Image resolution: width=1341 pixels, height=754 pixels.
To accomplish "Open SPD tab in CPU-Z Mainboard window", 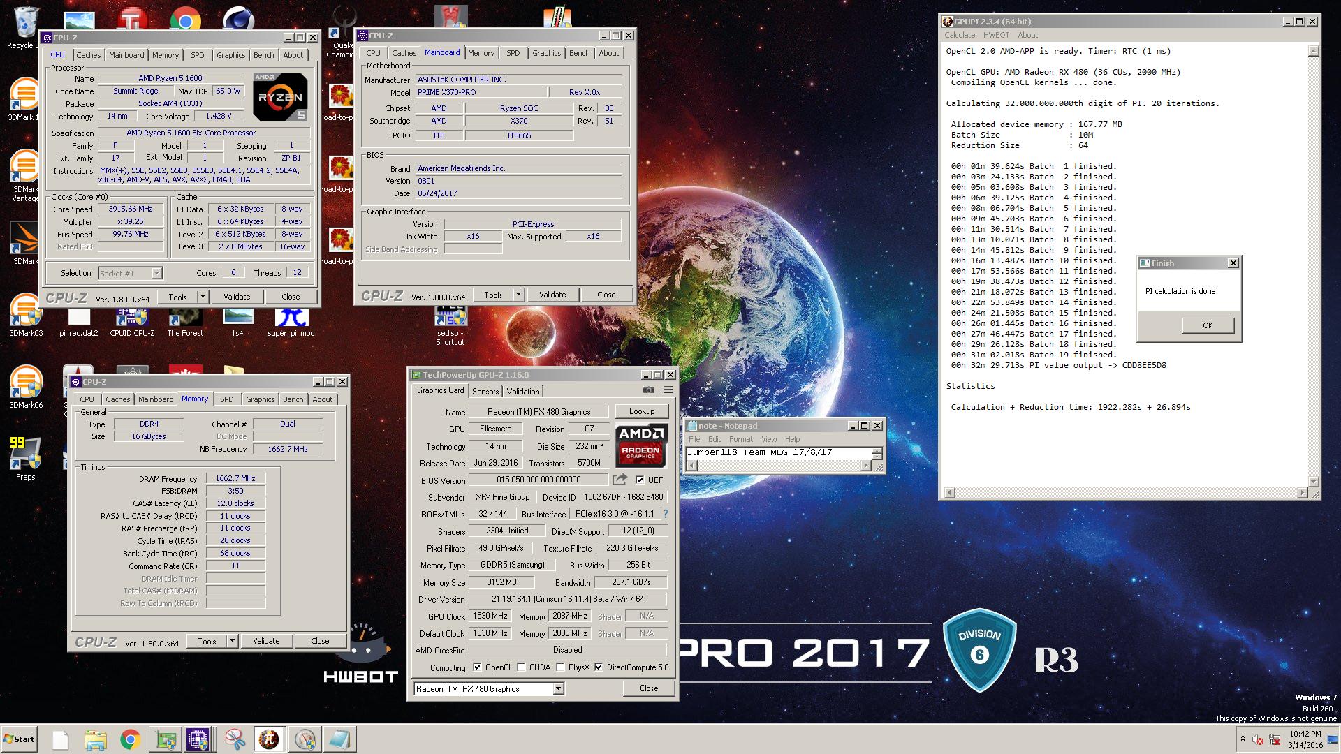I will [513, 53].
